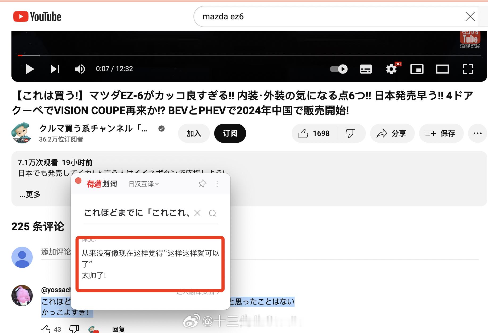Screen dimensions: 488x333
Task: Click the 225 条评论 heading
Action: (38, 227)
